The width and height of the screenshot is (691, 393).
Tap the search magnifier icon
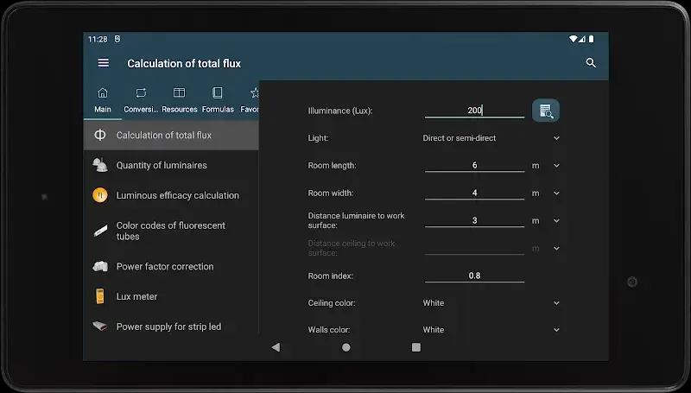point(591,63)
